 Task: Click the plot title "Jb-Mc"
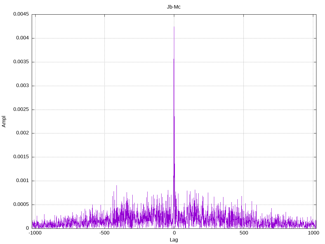coord(174,7)
